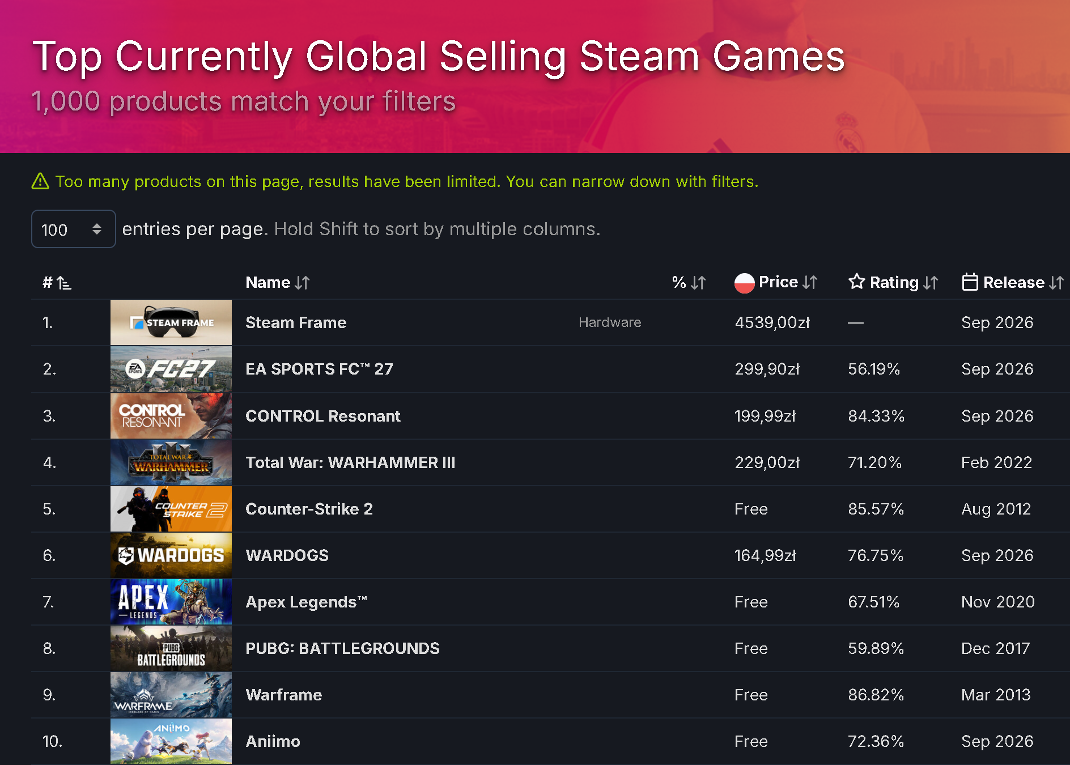Viewport: 1070px width, 765px height.
Task: Click the Aug 2012 release date
Action: 996,509
